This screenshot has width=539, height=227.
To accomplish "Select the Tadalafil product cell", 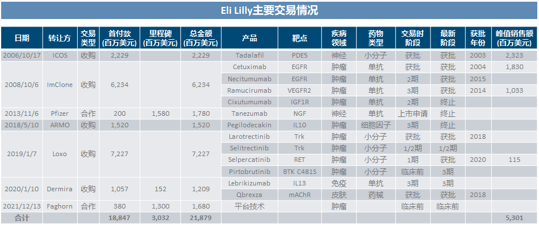I will point(250,56).
